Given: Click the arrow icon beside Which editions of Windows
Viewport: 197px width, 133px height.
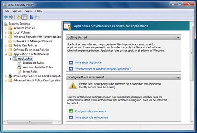Looking at the screenshot, I should tap(71, 69).
